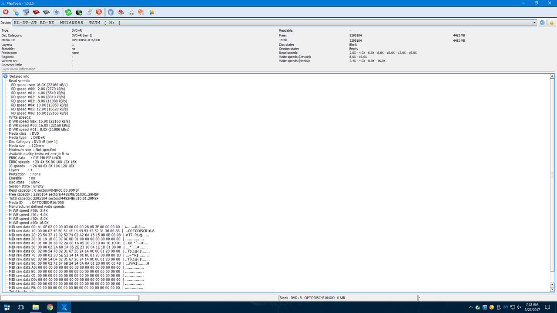Click the disc drive with arrow icon
This screenshot has height=313, width=557.
click(131, 12)
